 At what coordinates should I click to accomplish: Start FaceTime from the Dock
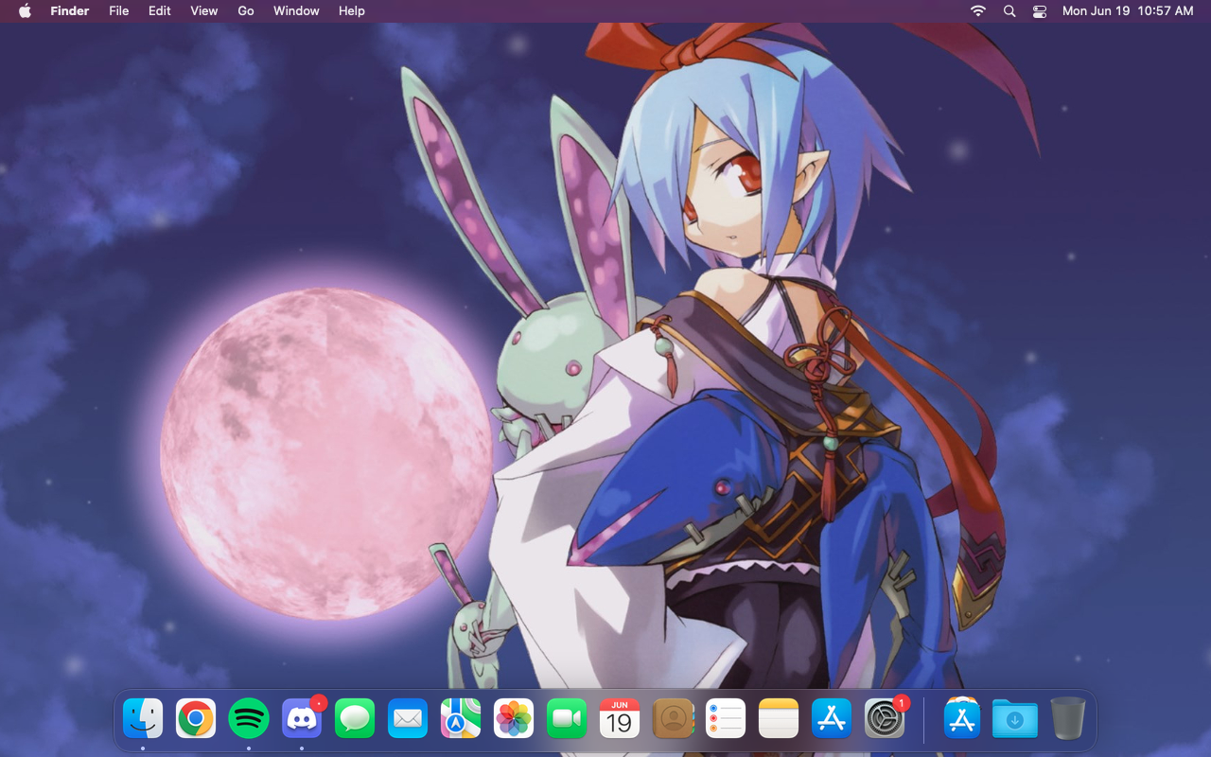pyautogui.click(x=567, y=719)
